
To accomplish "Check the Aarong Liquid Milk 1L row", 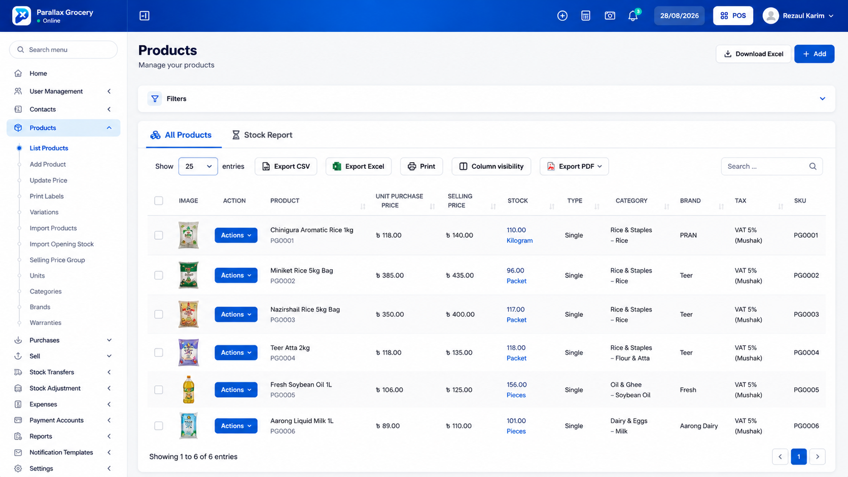I will (159, 426).
